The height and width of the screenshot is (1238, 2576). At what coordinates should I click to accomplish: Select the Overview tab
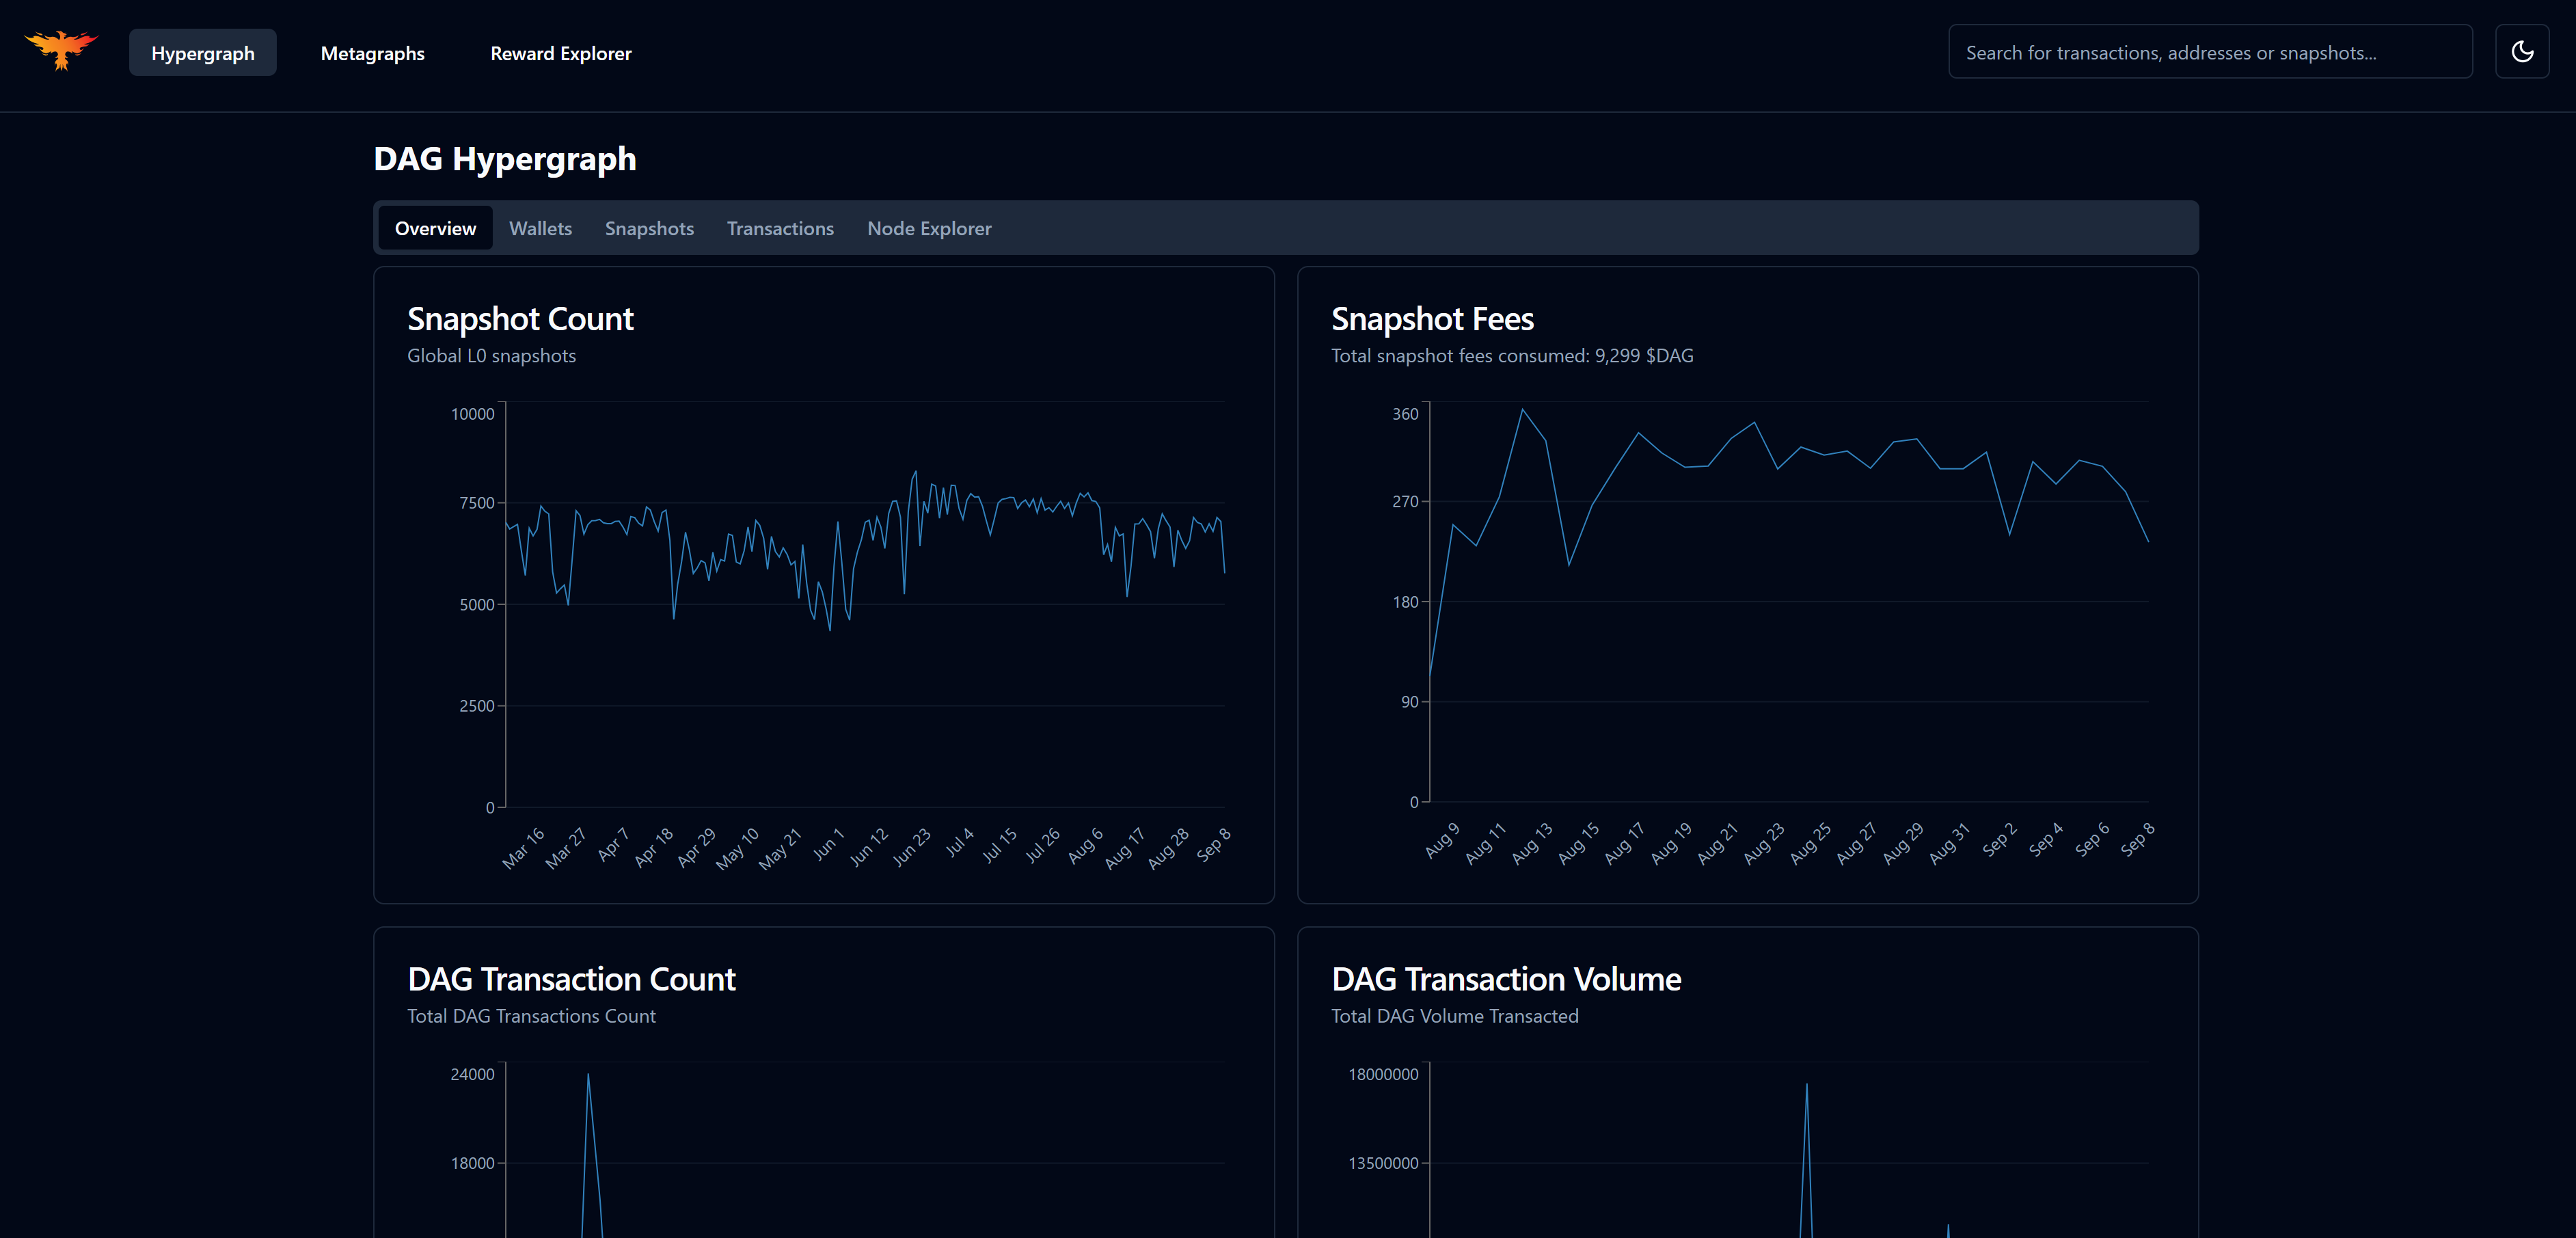(x=435, y=228)
